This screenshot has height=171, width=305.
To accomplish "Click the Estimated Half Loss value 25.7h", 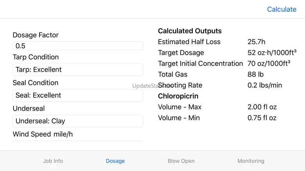I will coord(256,42).
